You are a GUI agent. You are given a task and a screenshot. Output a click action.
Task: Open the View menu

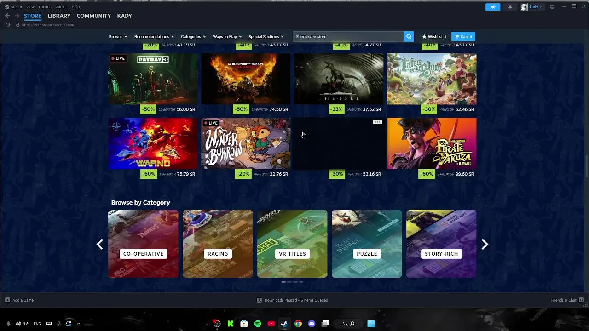coord(30,7)
